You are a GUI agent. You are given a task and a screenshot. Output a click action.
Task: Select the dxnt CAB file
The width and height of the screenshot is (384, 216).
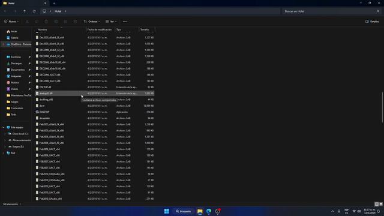click(95, 106)
